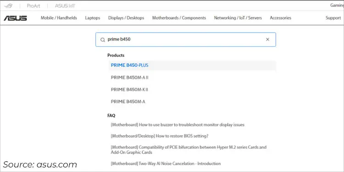
Task: Open the Motherboards / Components menu
Action: click(179, 18)
